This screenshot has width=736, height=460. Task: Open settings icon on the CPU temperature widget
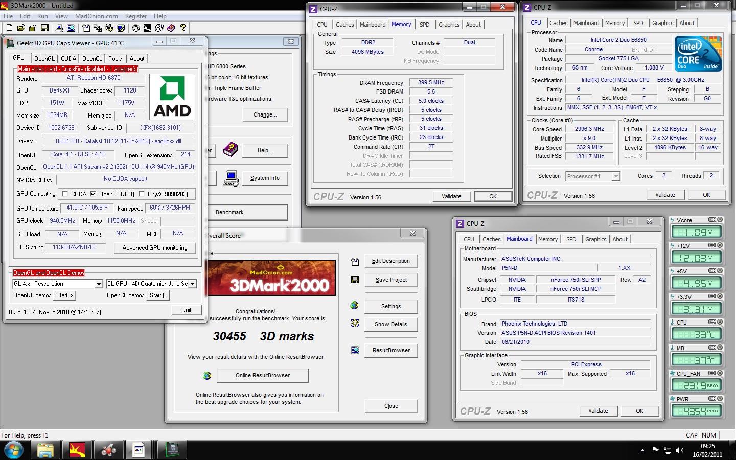click(x=711, y=322)
